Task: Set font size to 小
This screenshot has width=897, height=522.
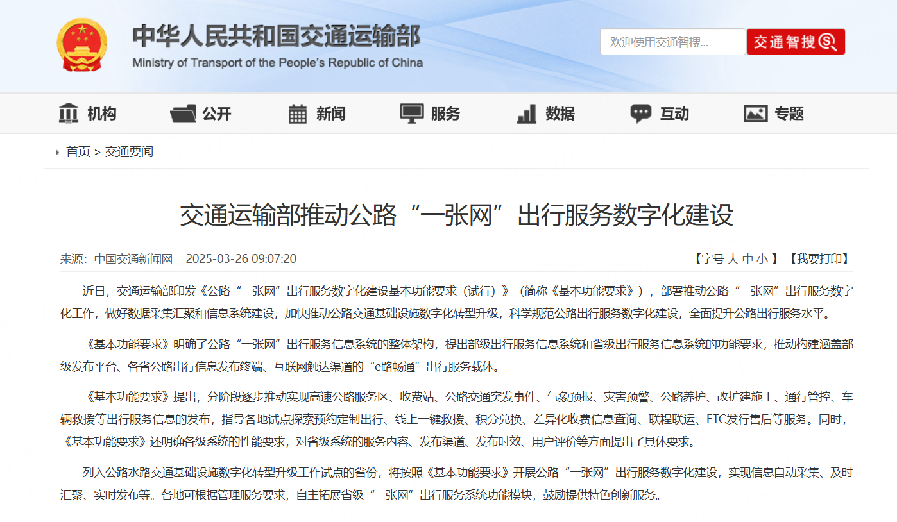Action: (762, 259)
